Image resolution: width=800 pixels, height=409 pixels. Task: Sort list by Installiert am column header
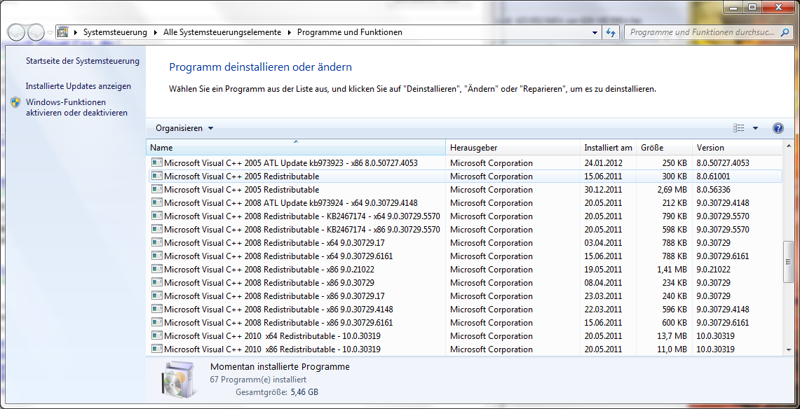pos(608,148)
